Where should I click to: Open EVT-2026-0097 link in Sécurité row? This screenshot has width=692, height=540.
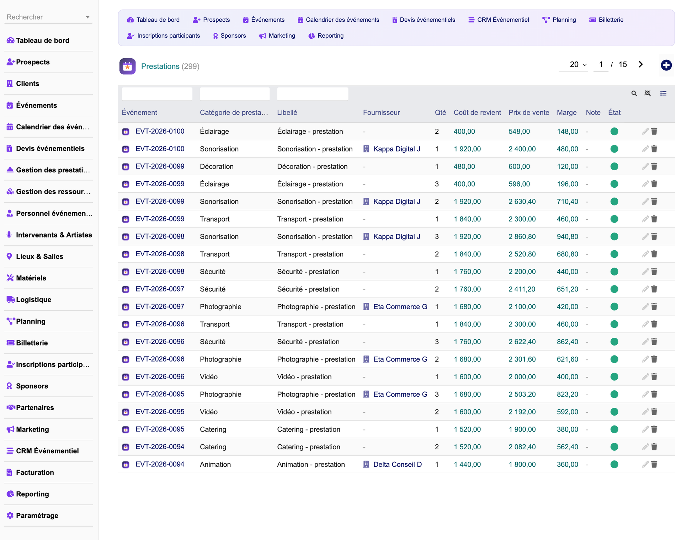tap(160, 289)
